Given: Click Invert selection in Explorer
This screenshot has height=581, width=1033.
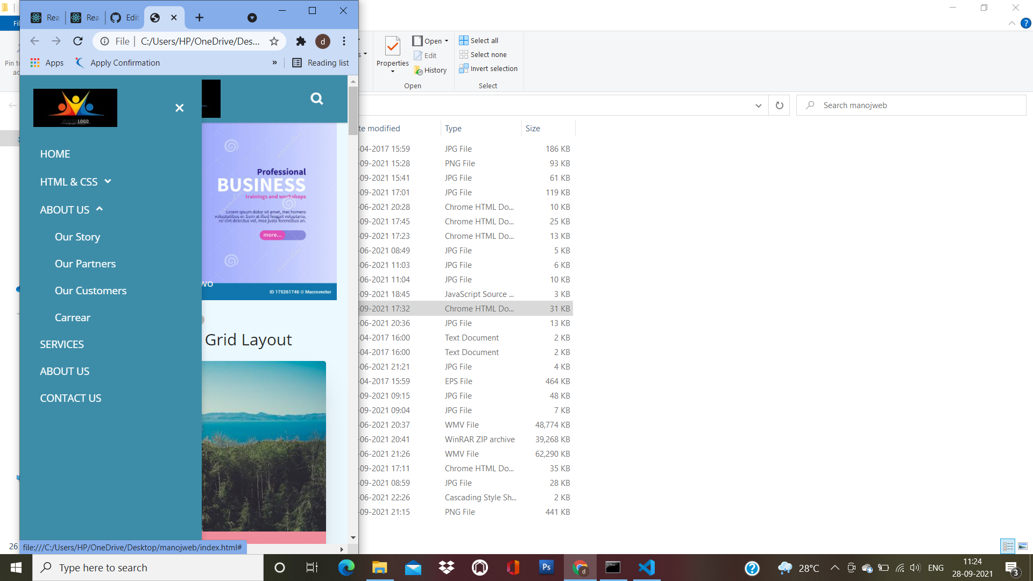Looking at the screenshot, I should tap(489, 68).
